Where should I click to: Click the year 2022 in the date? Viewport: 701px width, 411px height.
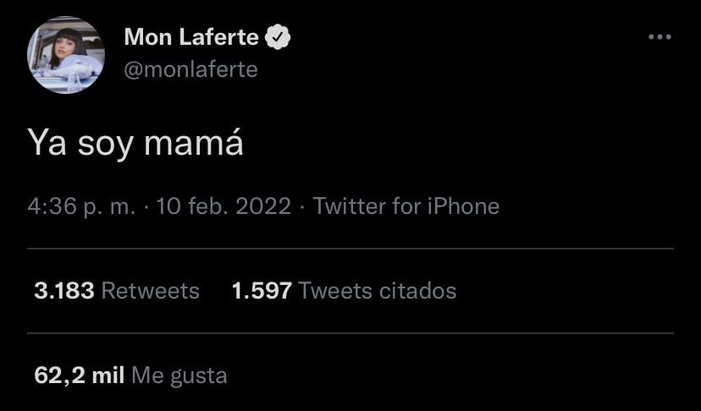[262, 206]
